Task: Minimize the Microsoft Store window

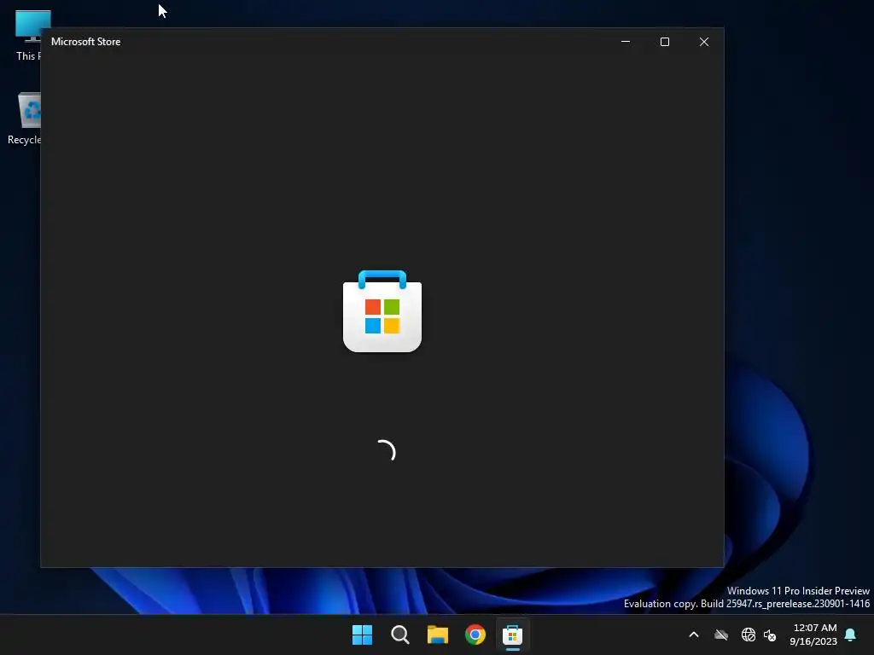Action: pos(626,42)
